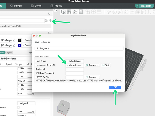Screen dimensions: 155x116
Task: Click the printer section settings sliders icon
Action: (49, 14)
